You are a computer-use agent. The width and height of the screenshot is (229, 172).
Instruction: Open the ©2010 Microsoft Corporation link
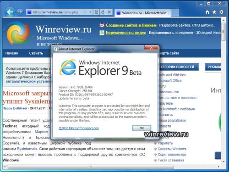coord(79,128)
